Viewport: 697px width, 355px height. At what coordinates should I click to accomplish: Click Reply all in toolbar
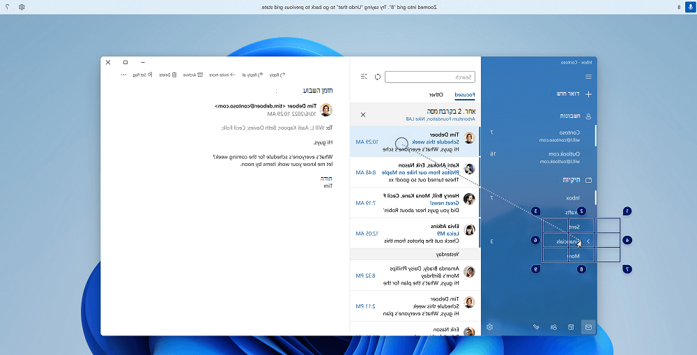click(252, 75)
